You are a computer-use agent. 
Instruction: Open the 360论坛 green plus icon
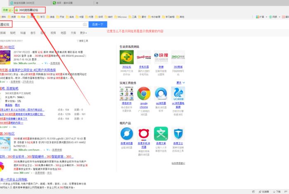pos(126,57)
